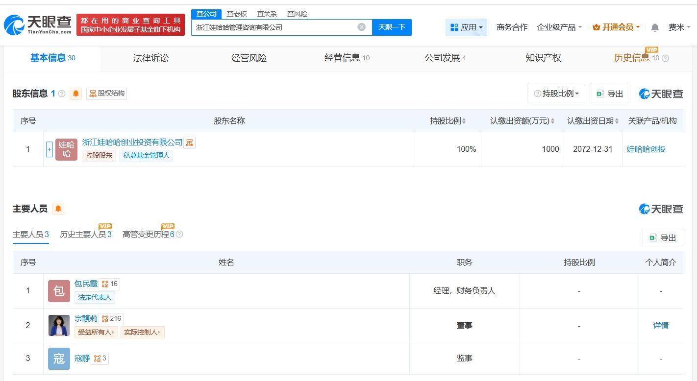Click the alert bell beside 股东信息
Viewport: 697px width, 381px height.
pos(75,94)
